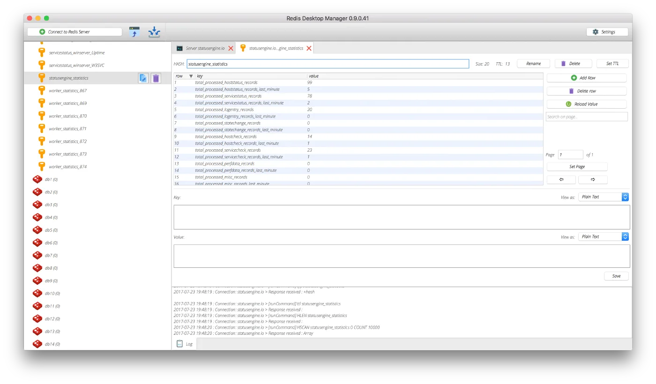Click the HASH key name field
Viewport: 656px width, 384px height.
point(328,64)
